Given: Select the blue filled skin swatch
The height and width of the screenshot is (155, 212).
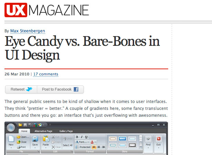Looking at the screenshot, I should (122, 139).
